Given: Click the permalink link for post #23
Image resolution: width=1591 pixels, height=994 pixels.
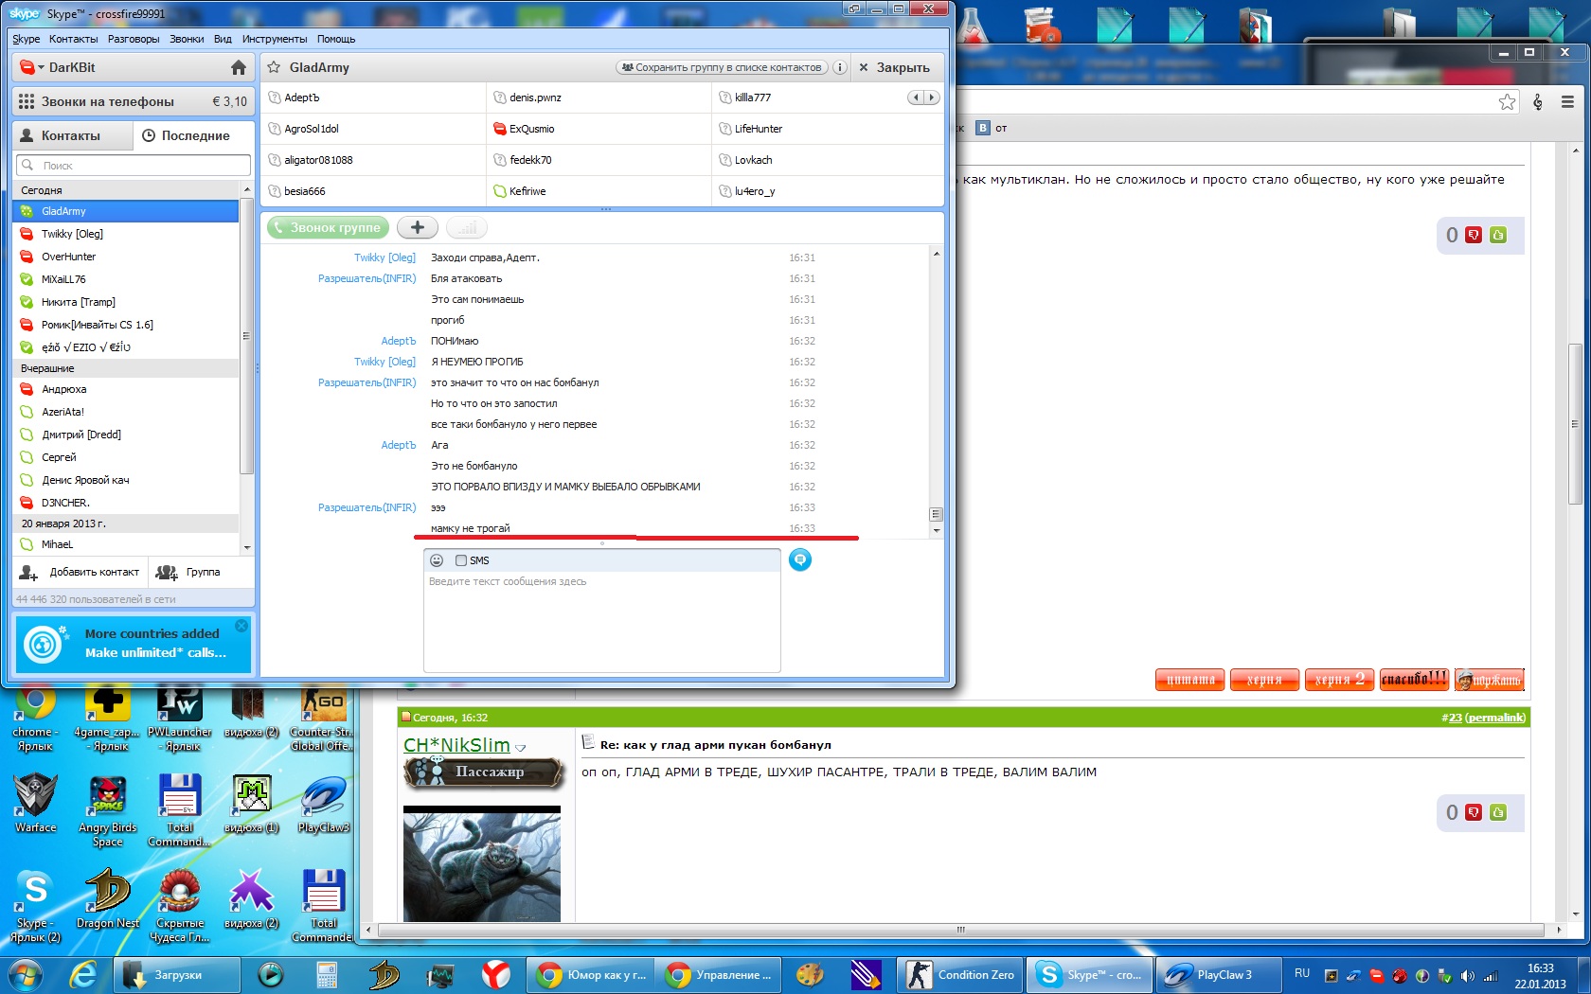Looking at the screenshot, I should coord(1494,718).
